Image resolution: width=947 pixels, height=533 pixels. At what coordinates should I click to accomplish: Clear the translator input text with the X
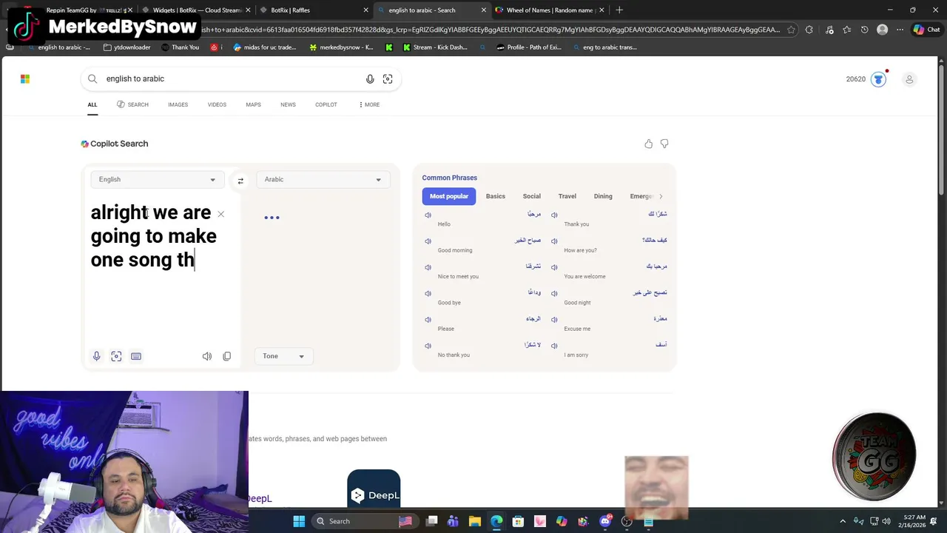pyautogui.click(x=220, y=215)
